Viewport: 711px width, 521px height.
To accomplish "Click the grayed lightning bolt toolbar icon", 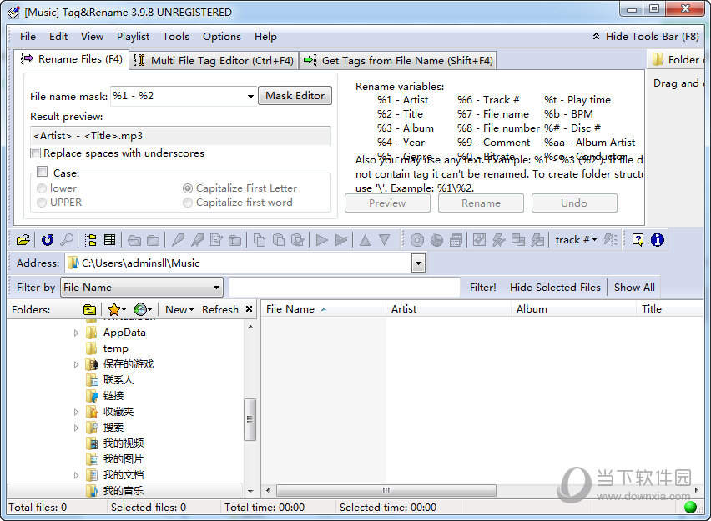I will (x=499, y=240).
